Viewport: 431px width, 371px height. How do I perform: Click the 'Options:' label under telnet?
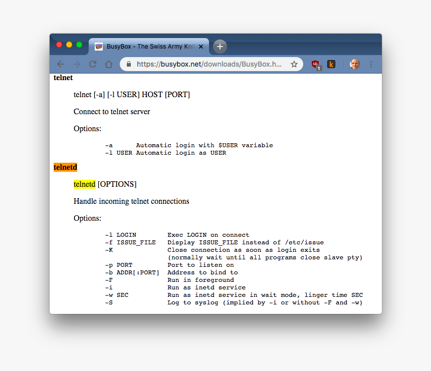(x=87, y=129)
